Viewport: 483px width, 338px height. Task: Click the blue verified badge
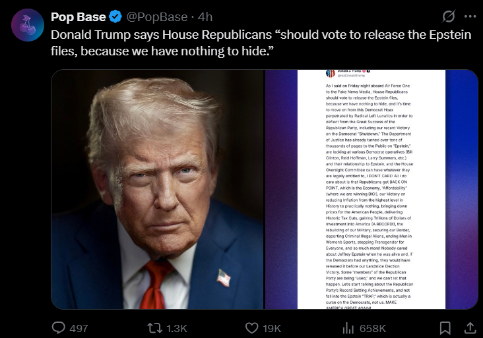coord(115,16)
